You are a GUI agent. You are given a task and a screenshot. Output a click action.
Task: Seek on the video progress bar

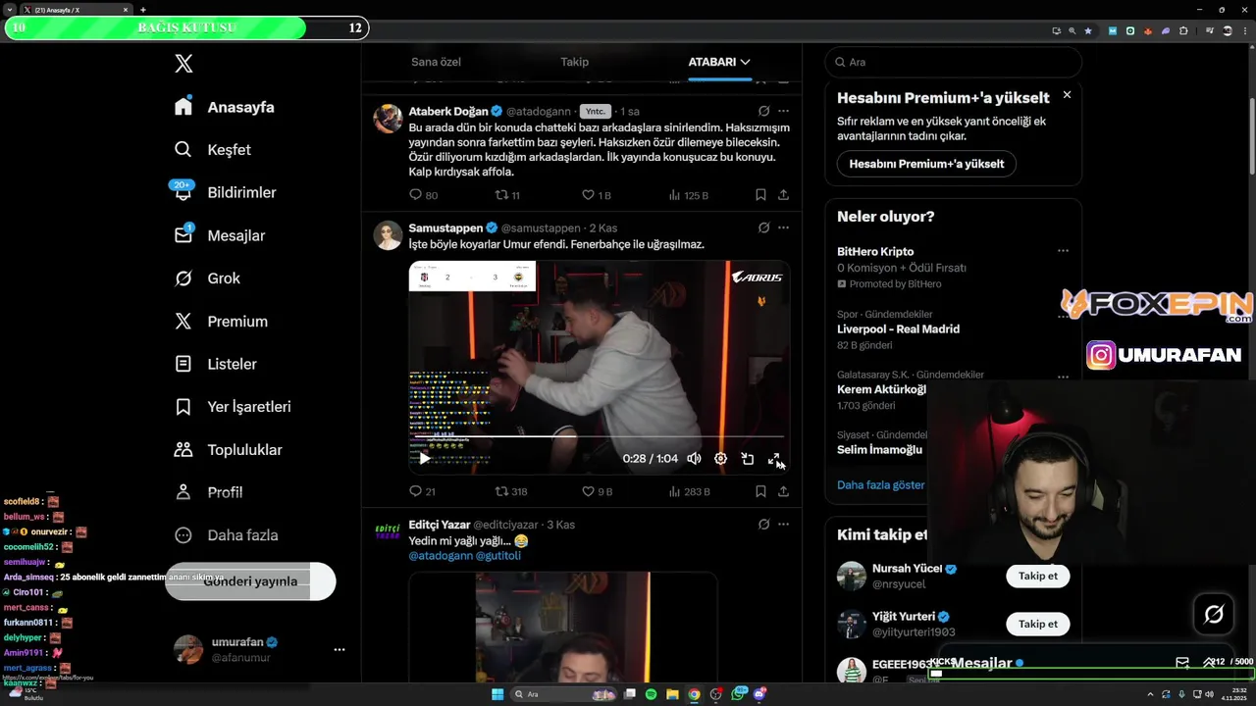tap(599, 436)
